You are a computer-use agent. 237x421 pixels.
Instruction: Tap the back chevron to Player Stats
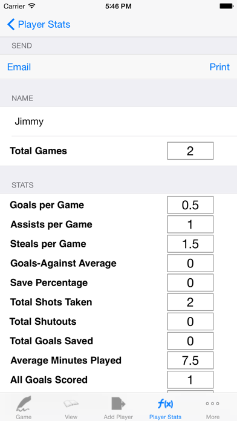[x=11, y=24]
